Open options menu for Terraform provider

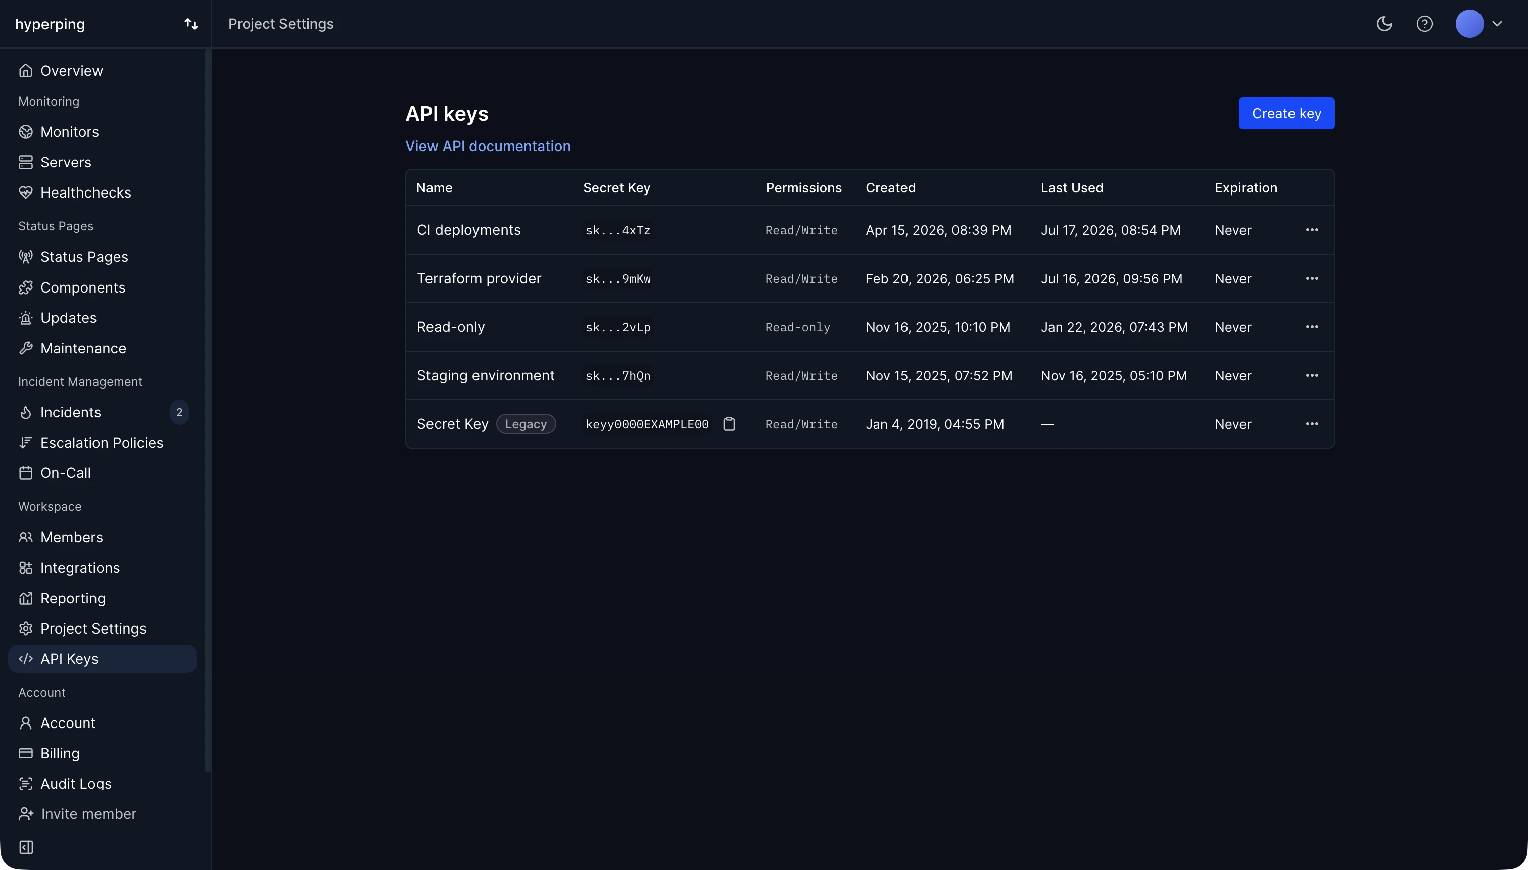pyautogui.click(x=1312, y=278)
